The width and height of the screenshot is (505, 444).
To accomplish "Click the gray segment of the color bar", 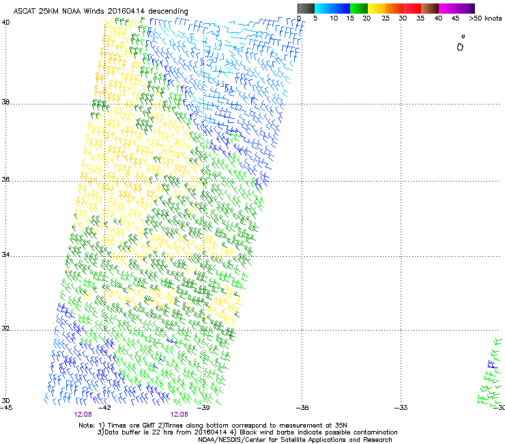I will point(306,8).
